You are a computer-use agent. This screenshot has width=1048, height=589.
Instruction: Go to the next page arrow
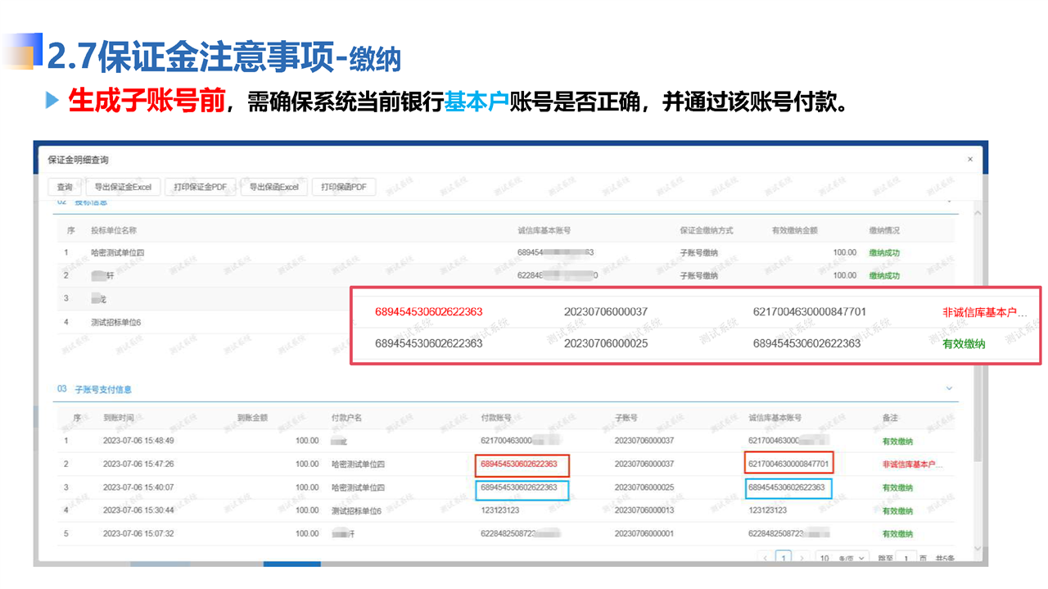click(x=802, y=559)
